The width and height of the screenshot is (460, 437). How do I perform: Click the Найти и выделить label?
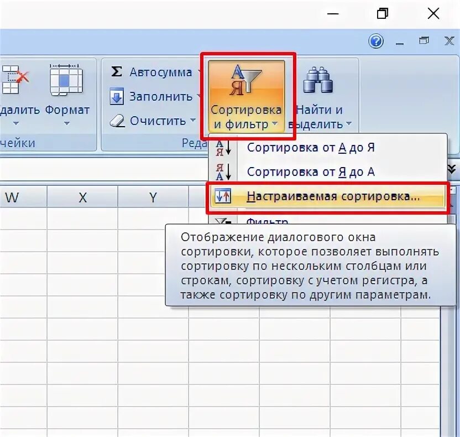[316, 117]
